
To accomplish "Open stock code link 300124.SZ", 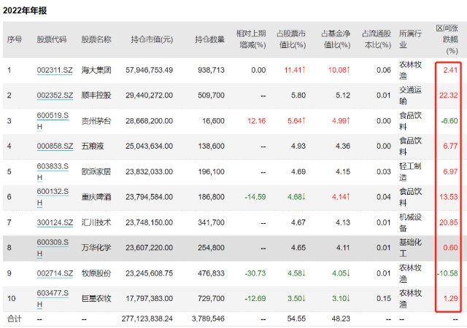I will (x=55, y=222).
